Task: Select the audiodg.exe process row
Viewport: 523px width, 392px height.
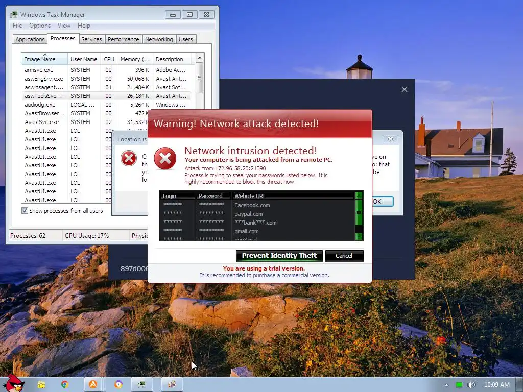Action: coord(106,105)
